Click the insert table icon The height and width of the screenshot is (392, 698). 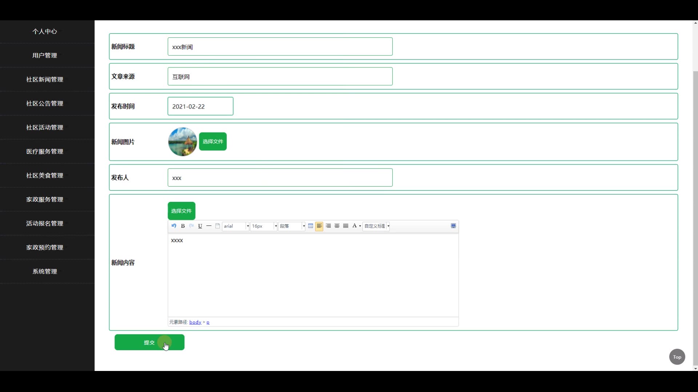tap(310, 226)
